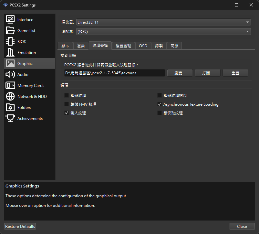Image resolution: width=259 pixels, height=234 pixels.
Task: Open the Audio speaker icon
Action: [x=10, y=75]
